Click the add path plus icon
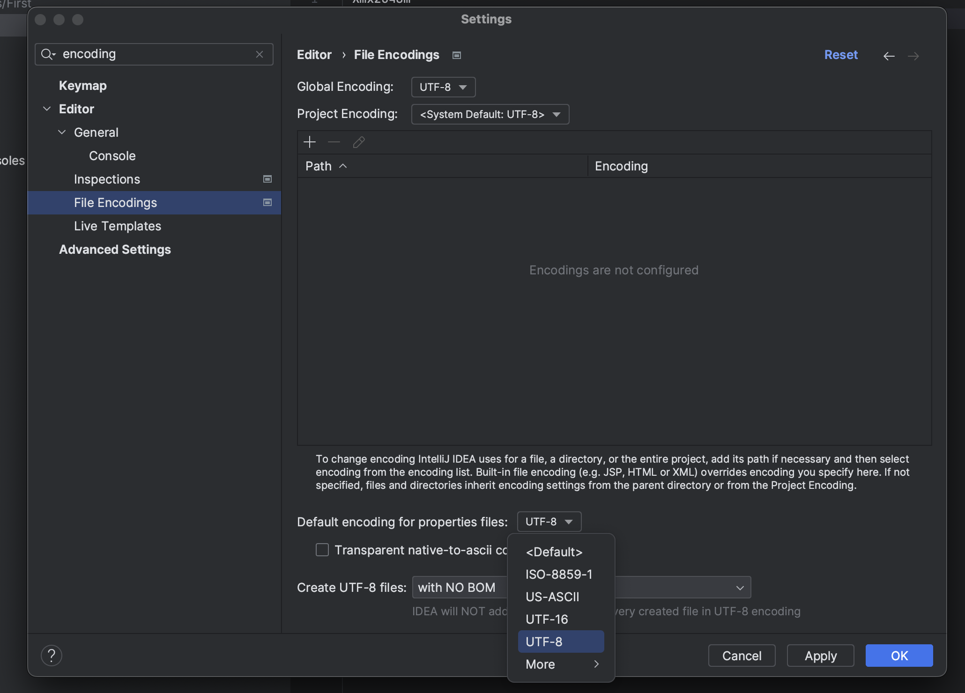The width and height of the screenshot is (965, 693). (x=310, y=142)
